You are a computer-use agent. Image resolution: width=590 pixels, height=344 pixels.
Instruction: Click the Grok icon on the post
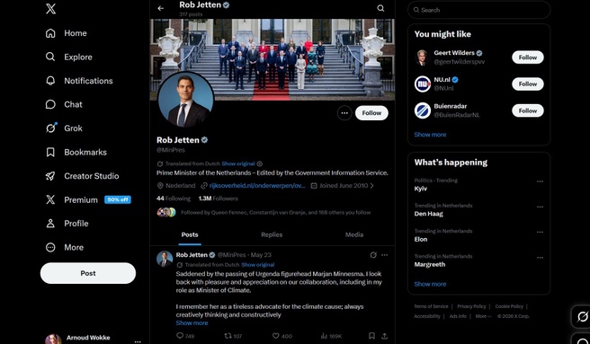[373, 255]
